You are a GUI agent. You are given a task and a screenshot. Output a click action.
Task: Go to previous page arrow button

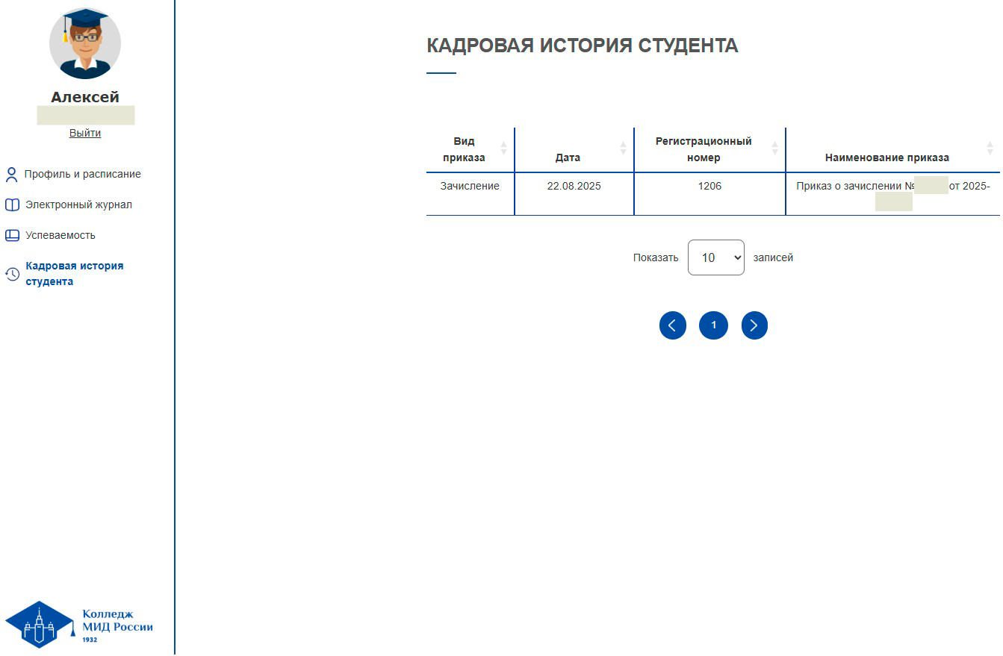[x=673, y=325]
